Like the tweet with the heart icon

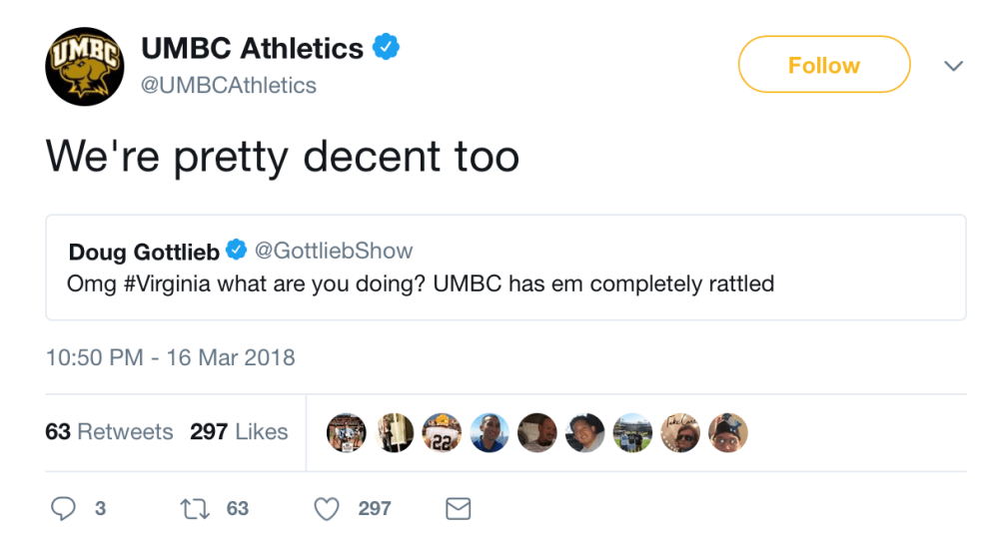click(x=327, y=509)
